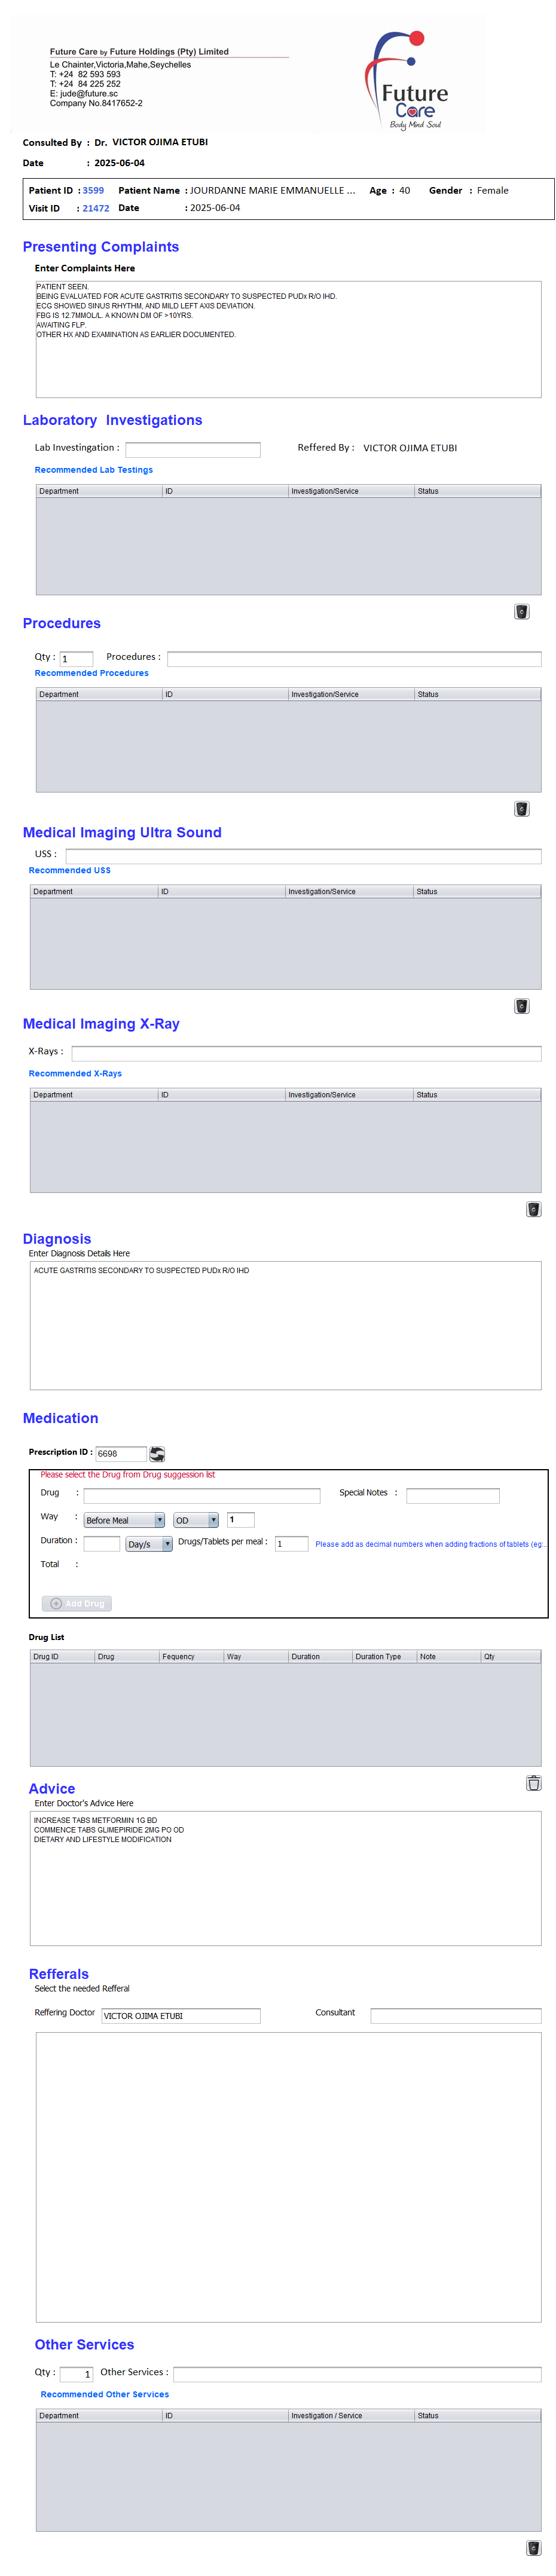Screen dimensions: 556x2576
Task: Click delete icon under Laboratory Investigations table
Action: click(521, 611)
